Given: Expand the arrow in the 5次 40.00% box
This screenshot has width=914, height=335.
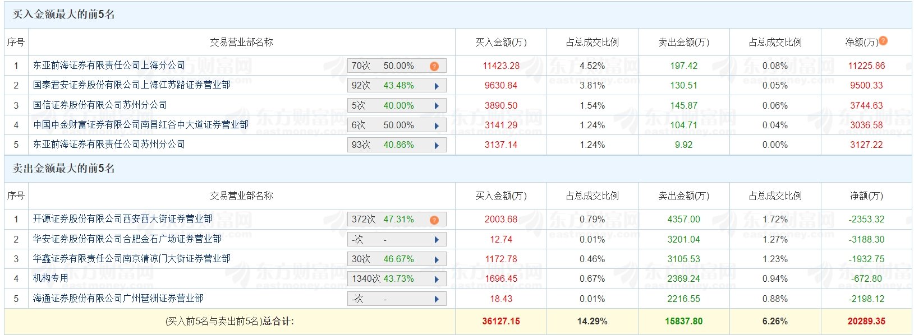Looking at the screenshot, I should (437, 106).
